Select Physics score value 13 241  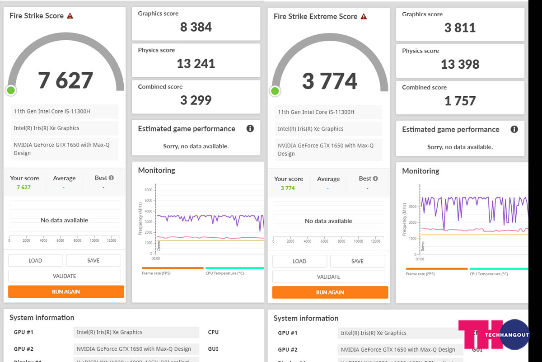pos(196,64)
